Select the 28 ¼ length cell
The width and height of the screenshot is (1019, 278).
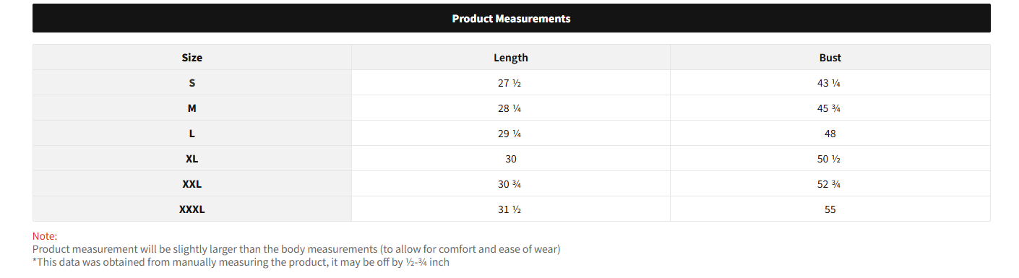[511, 108]
